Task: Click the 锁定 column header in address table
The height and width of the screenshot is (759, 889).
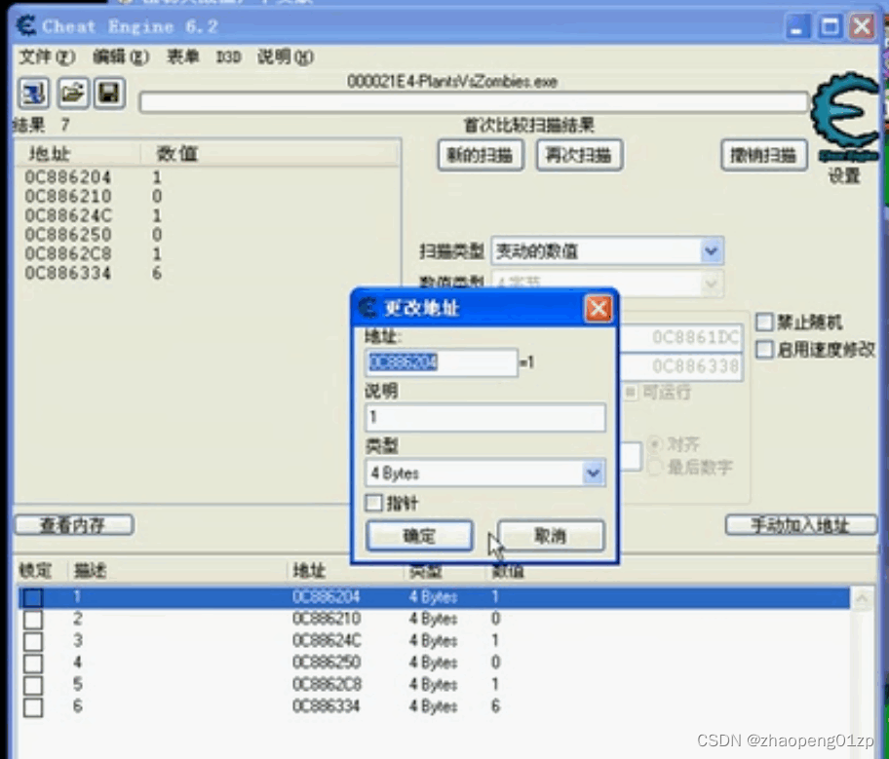Action: tap(35, 570)
